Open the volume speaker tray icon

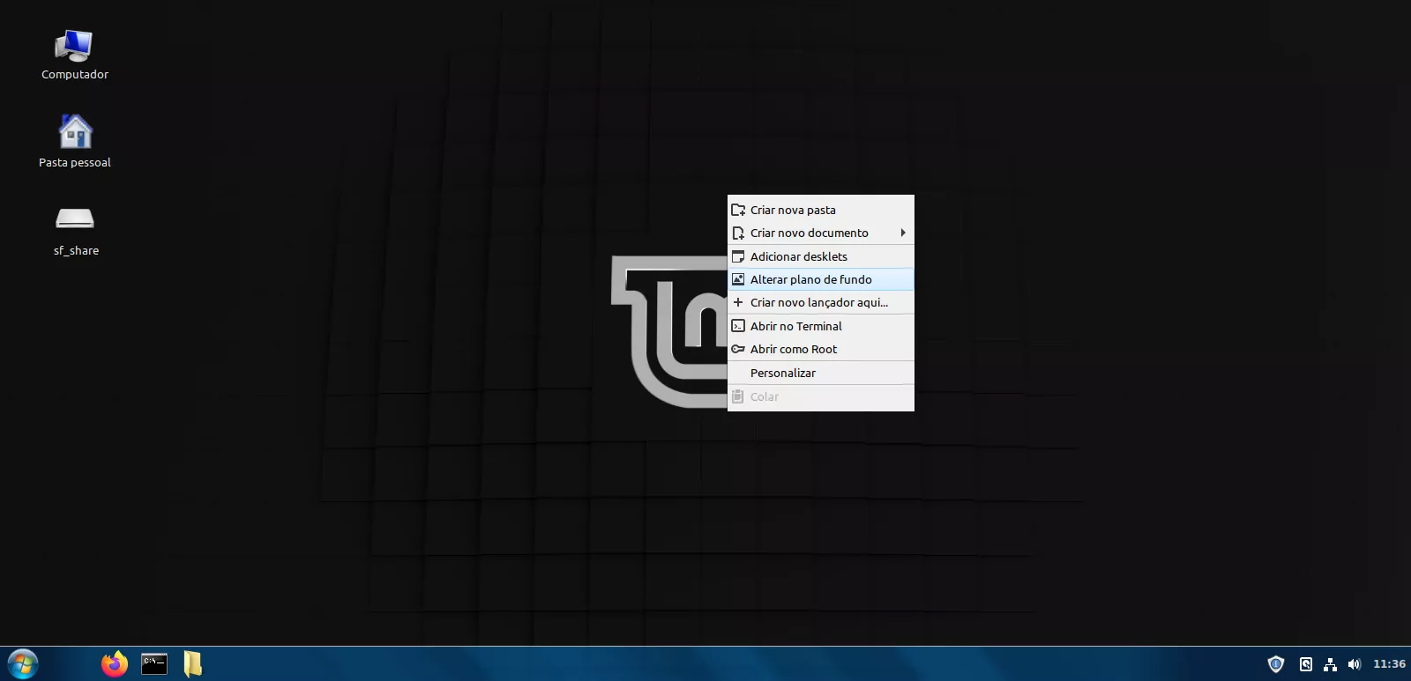[1355, 664]
